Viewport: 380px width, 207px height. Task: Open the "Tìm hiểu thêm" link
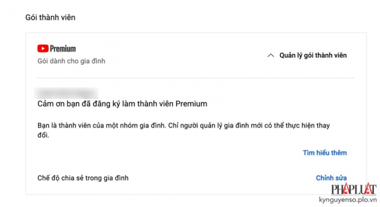(325, 153)
